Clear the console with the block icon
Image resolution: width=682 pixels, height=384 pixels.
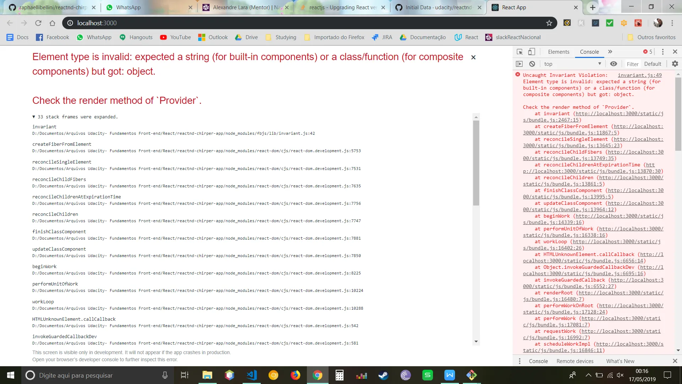532,64
